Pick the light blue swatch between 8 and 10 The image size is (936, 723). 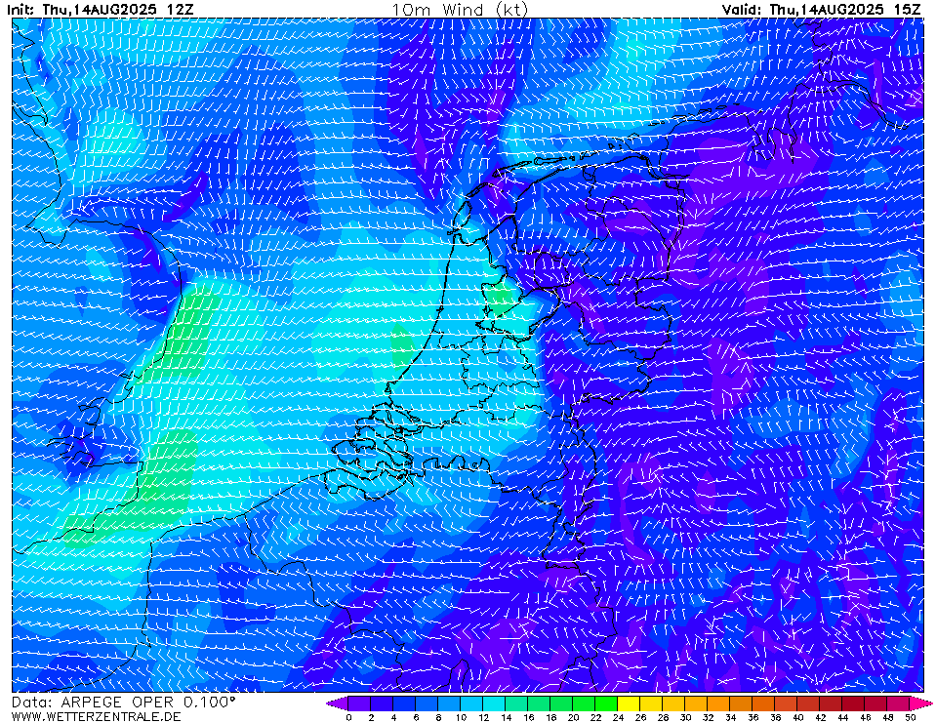point(450,703)
